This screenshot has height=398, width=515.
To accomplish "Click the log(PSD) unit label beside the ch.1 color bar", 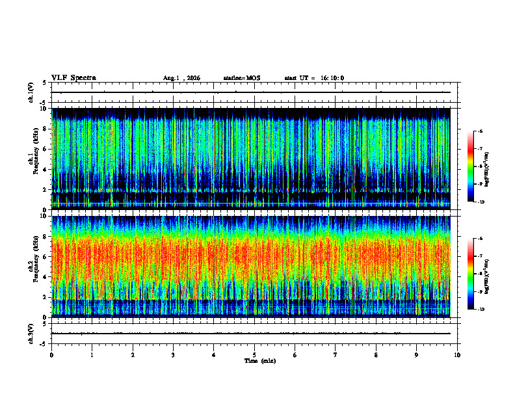I will 487,170.
